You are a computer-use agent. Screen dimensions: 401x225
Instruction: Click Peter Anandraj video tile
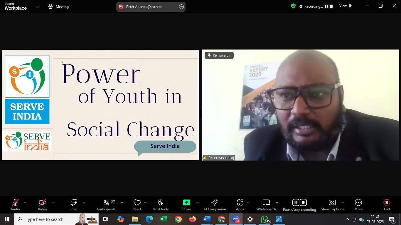click(301, 105)
